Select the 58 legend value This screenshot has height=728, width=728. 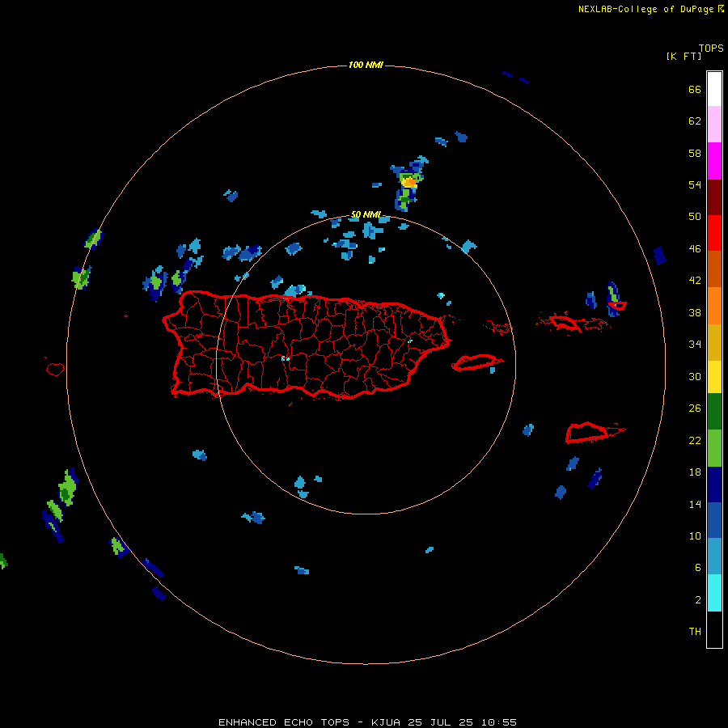point(695,153)
